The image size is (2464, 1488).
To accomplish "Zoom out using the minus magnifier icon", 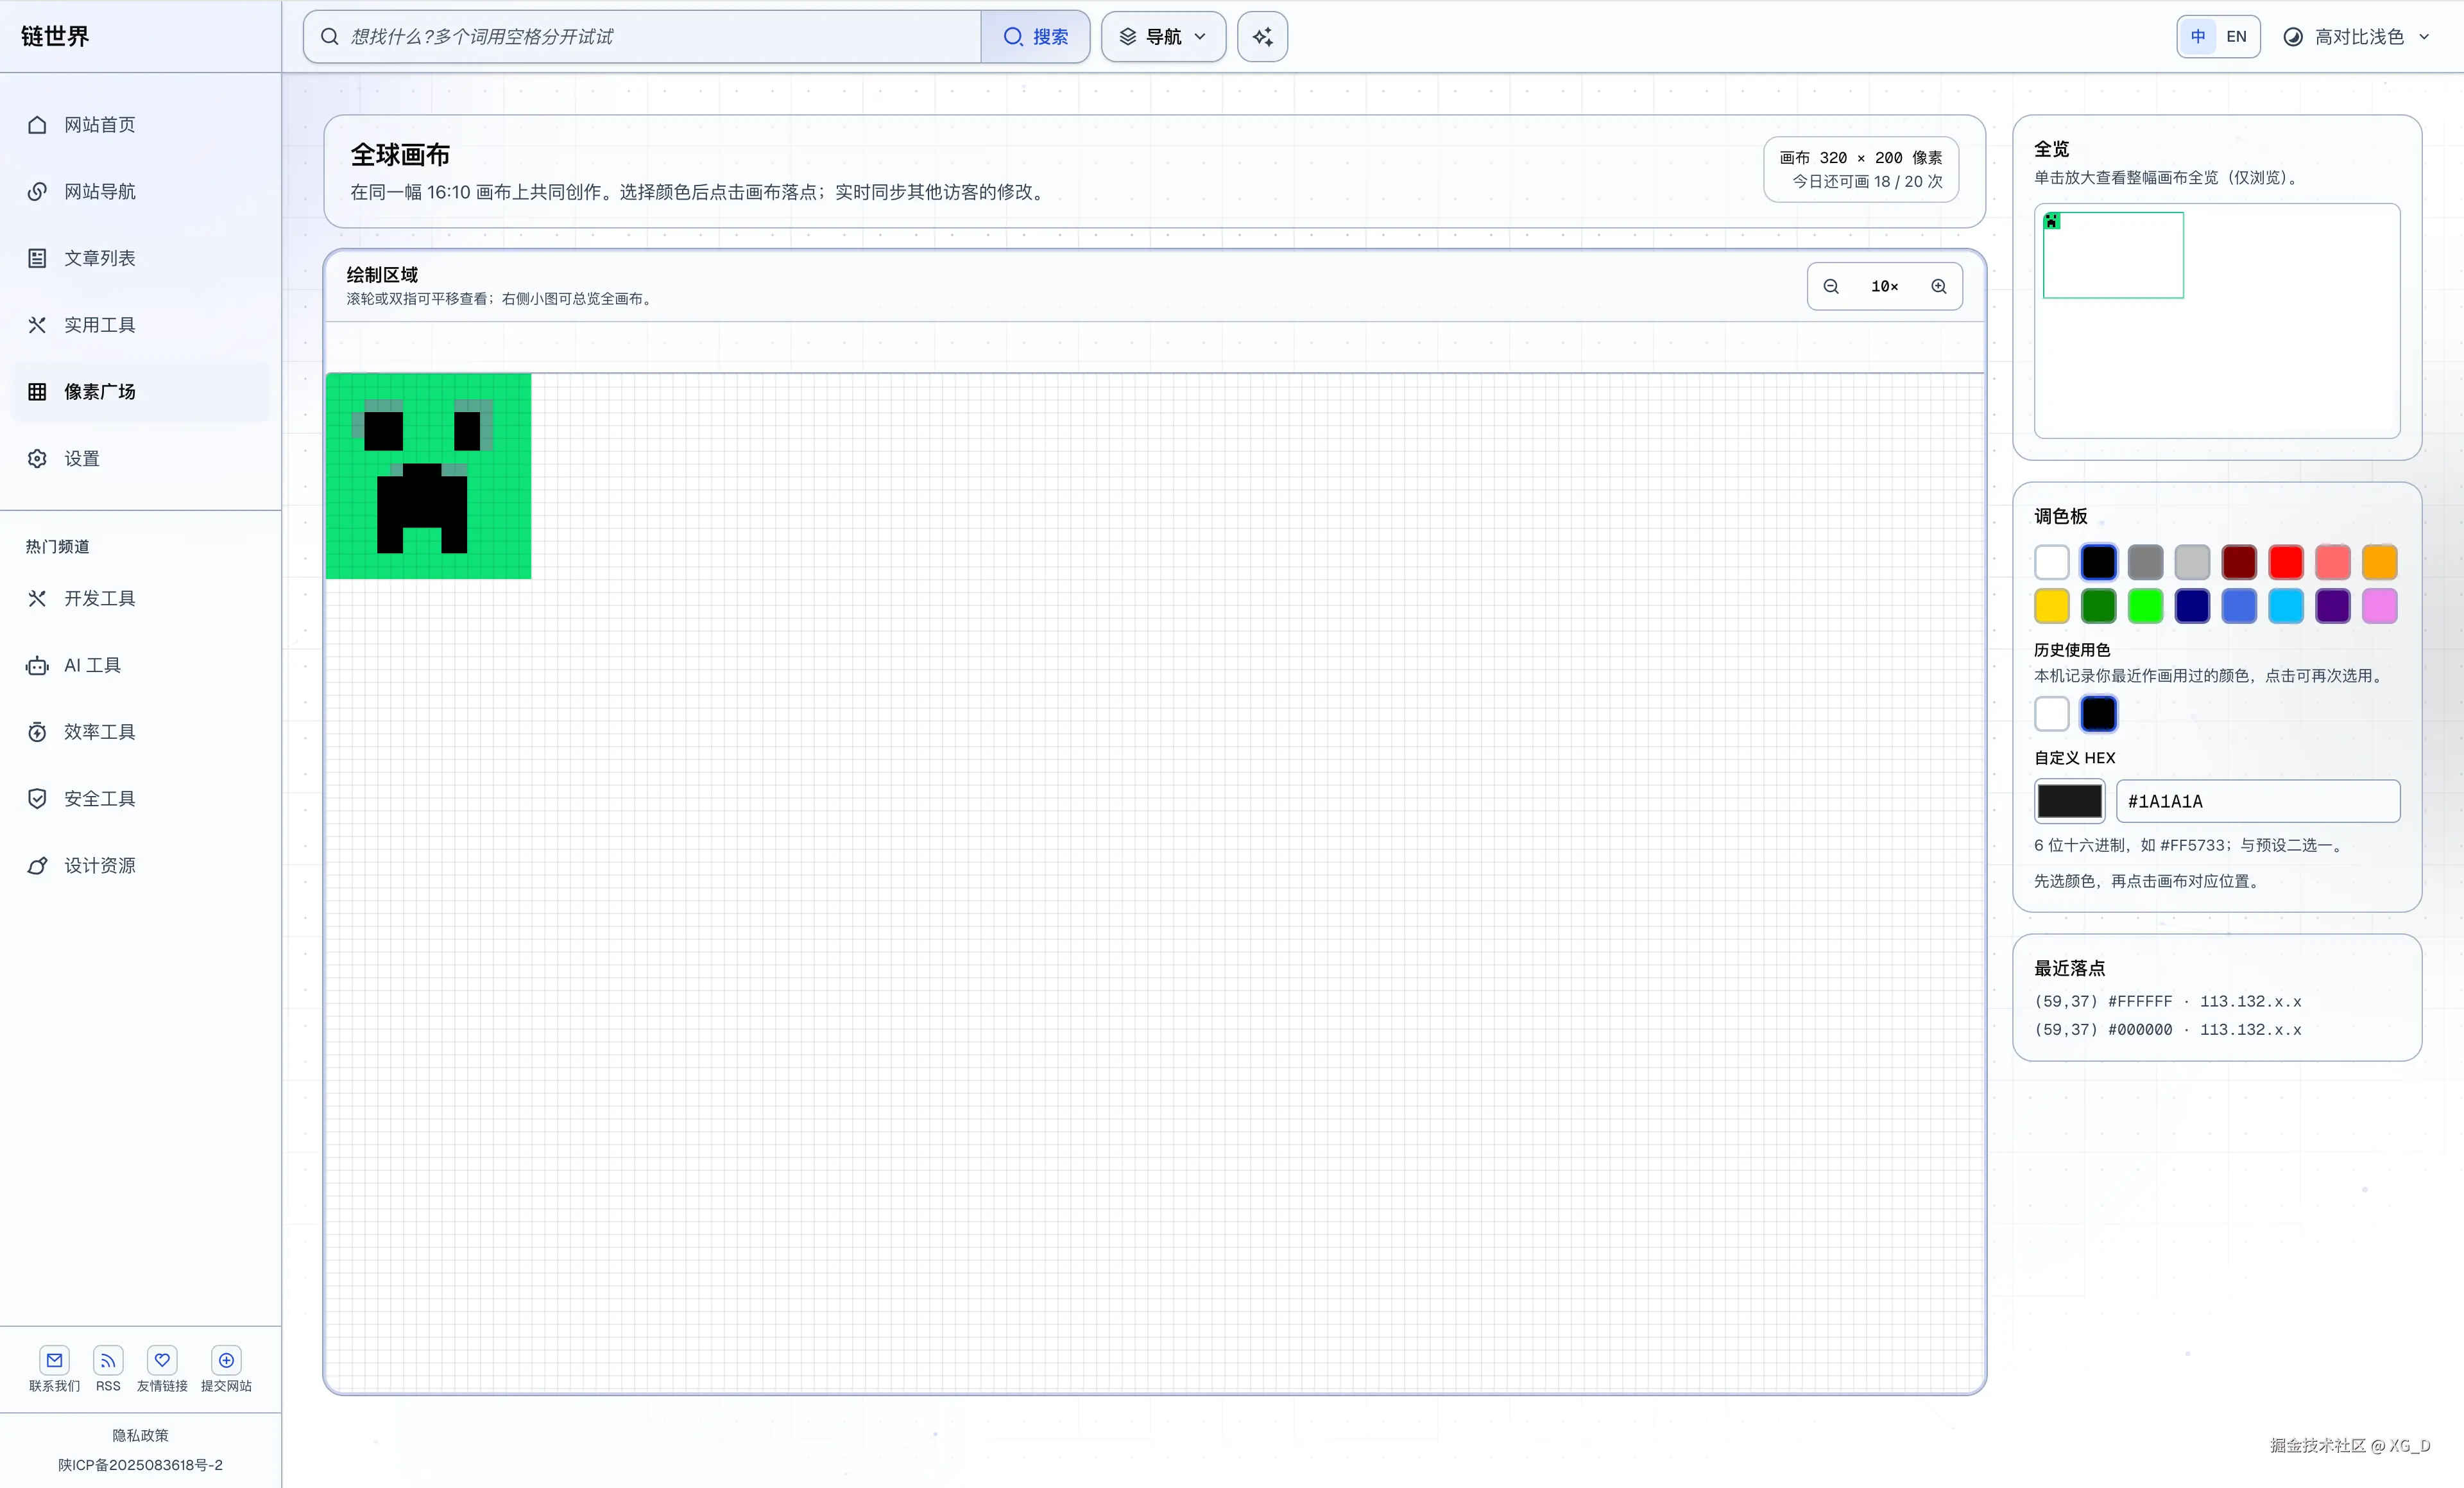I will click(x=1831, y=286).
